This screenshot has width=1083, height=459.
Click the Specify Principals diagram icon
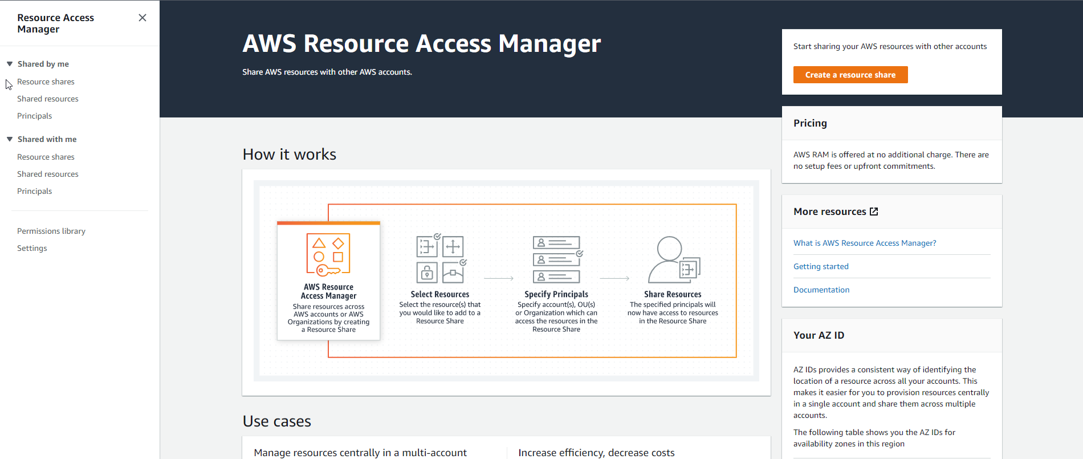click(558, 259)
